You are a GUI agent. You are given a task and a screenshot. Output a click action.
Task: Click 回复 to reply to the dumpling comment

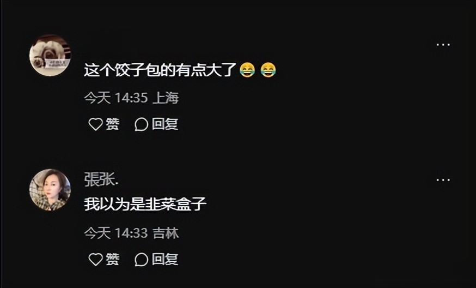click(x=165, y=124)
